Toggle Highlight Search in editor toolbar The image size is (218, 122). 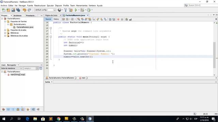pyautogui.click(x=90, y=19)
